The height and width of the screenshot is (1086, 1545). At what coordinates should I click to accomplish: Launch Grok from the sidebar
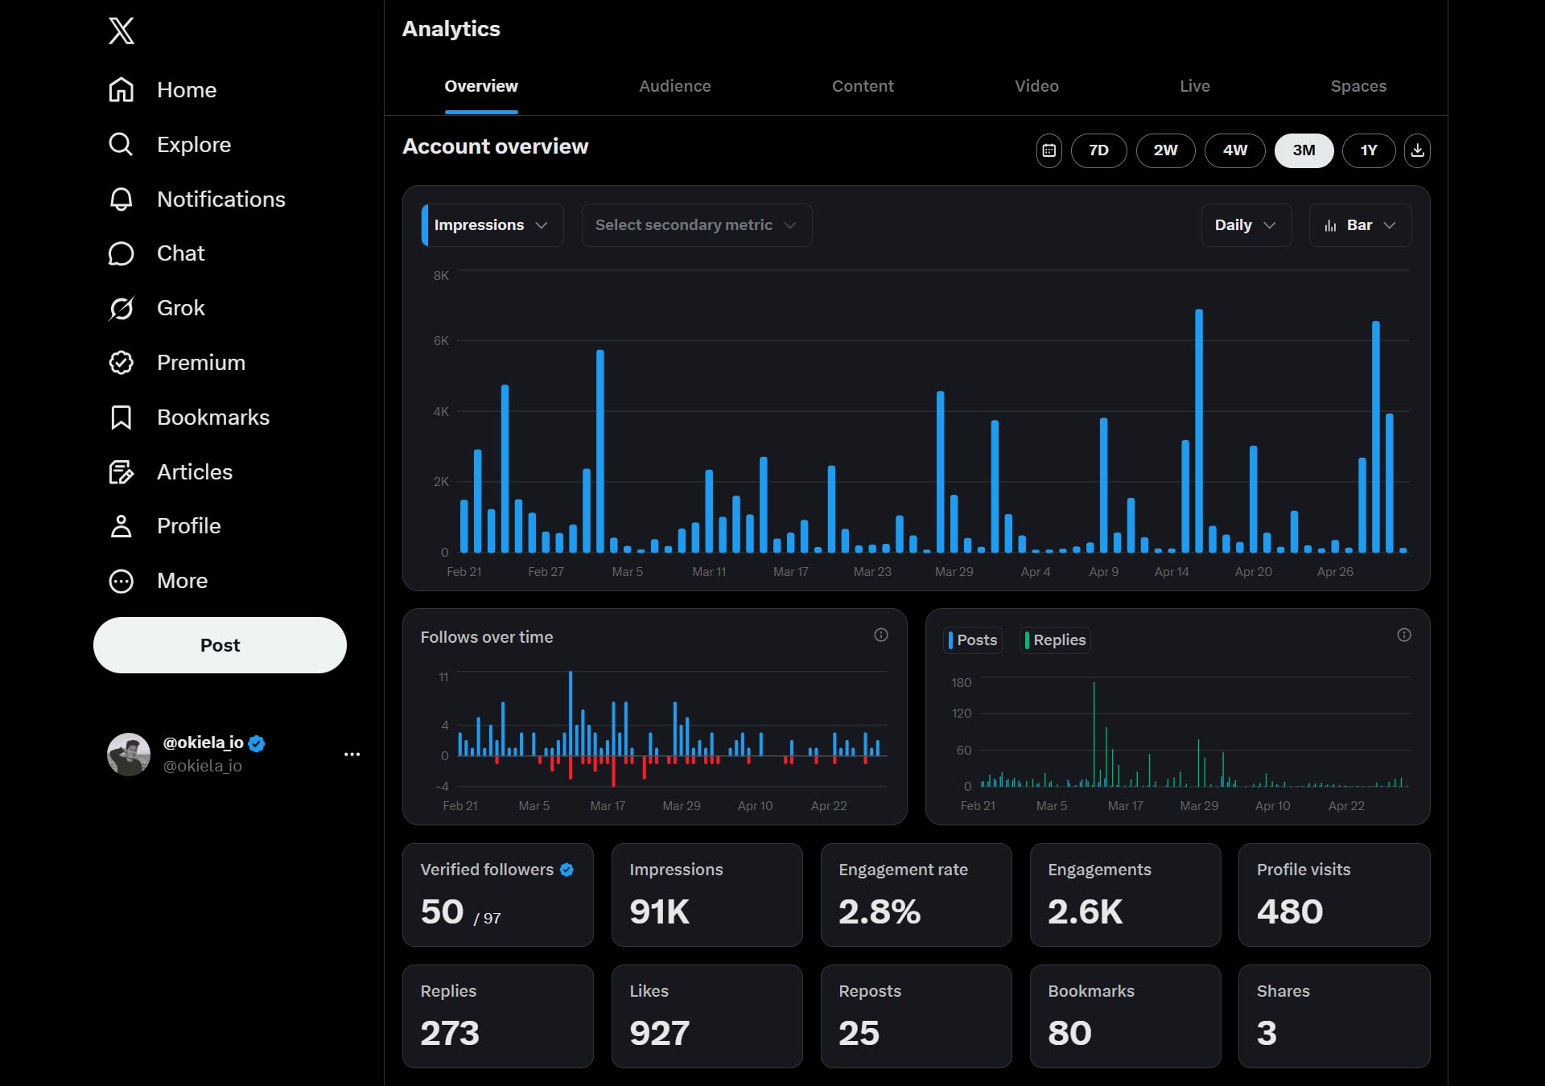click(156, 308)
